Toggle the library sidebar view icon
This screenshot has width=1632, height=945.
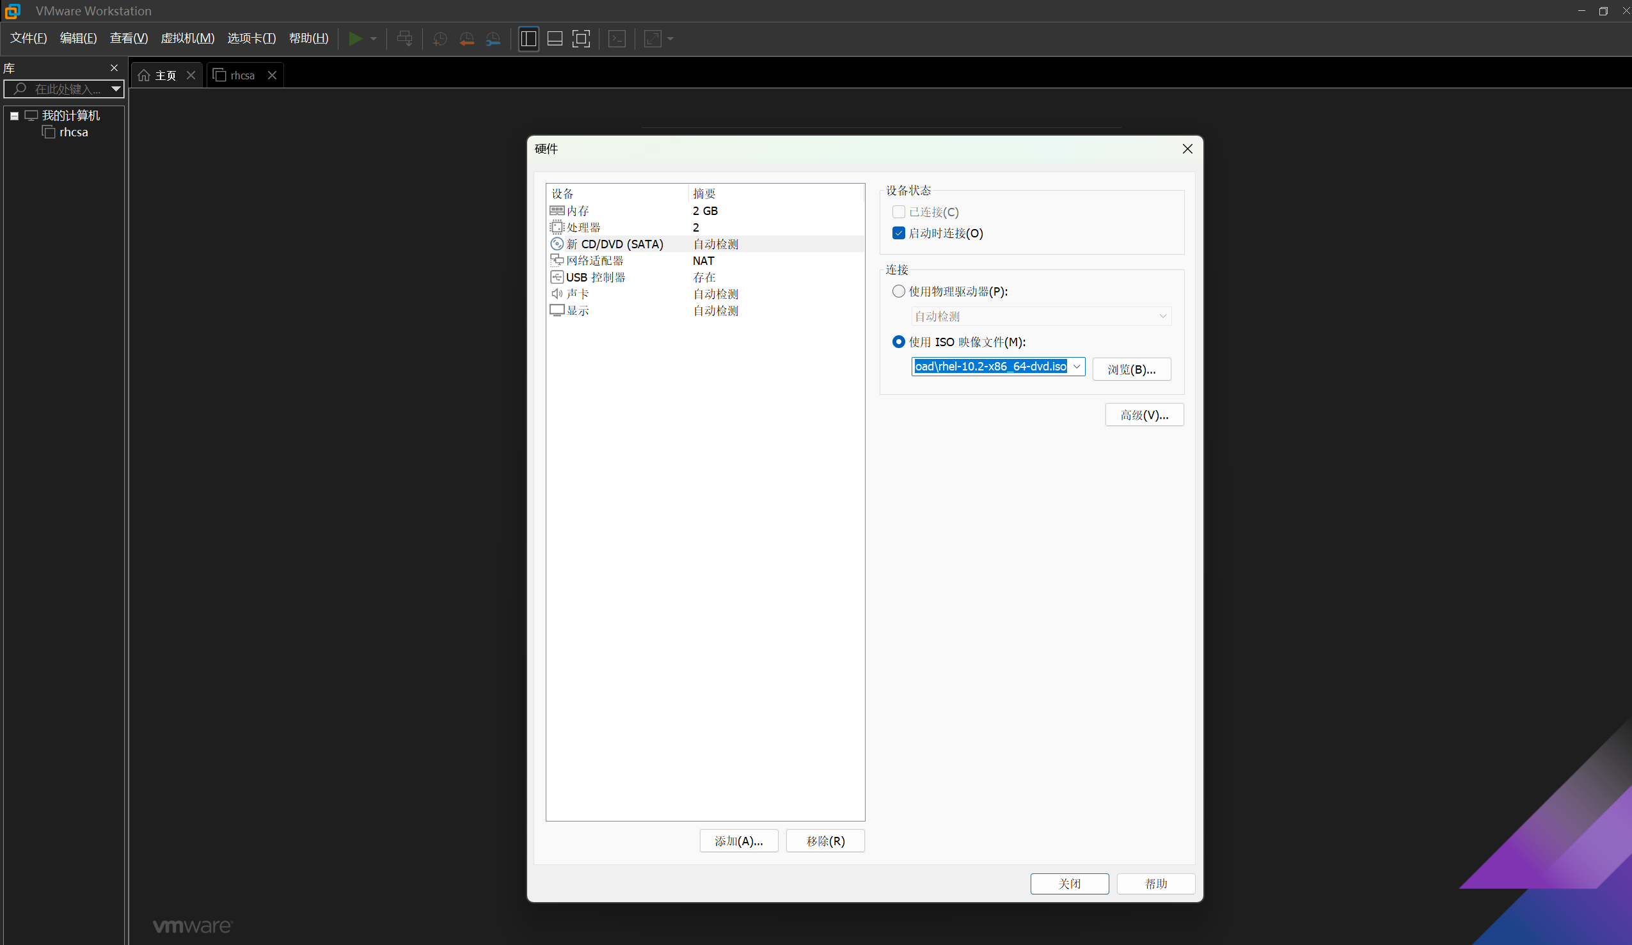click(528, 39)
